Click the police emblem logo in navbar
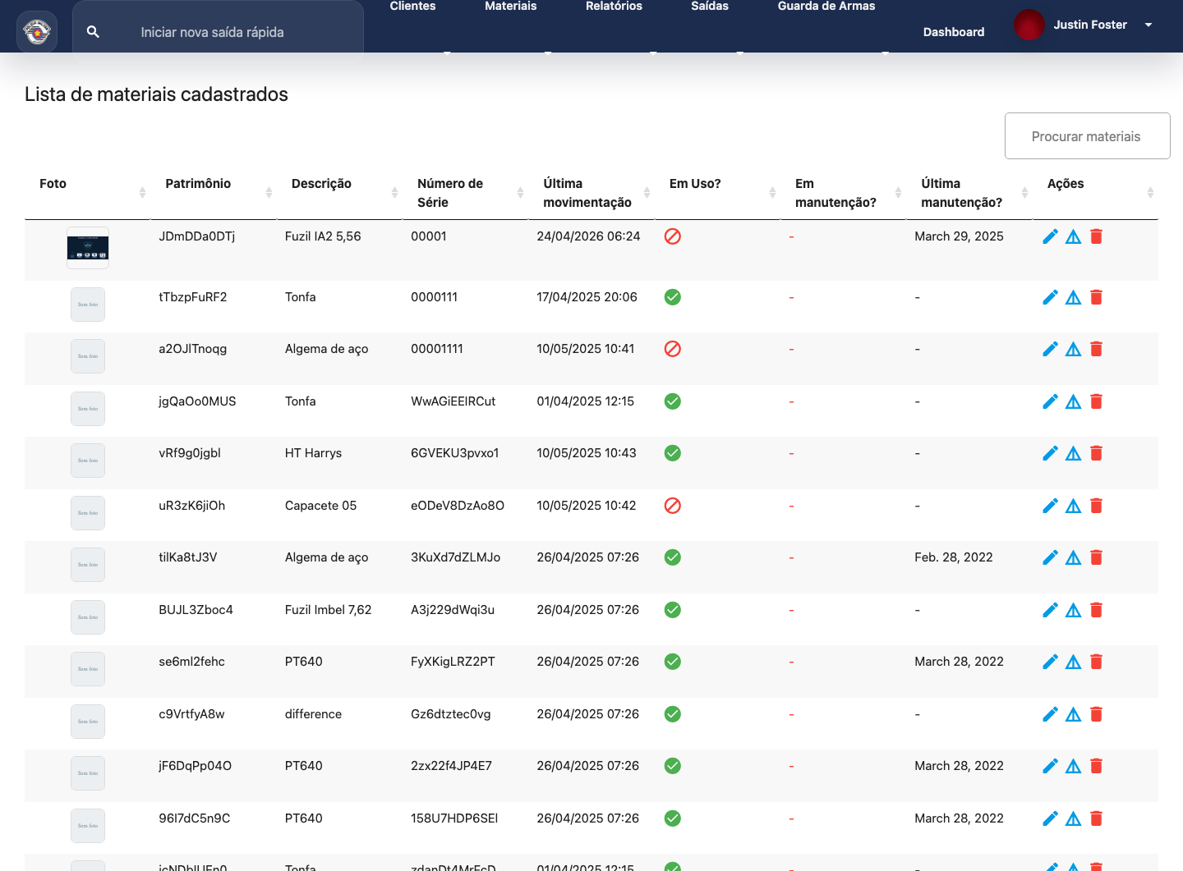 pos(37,32)
